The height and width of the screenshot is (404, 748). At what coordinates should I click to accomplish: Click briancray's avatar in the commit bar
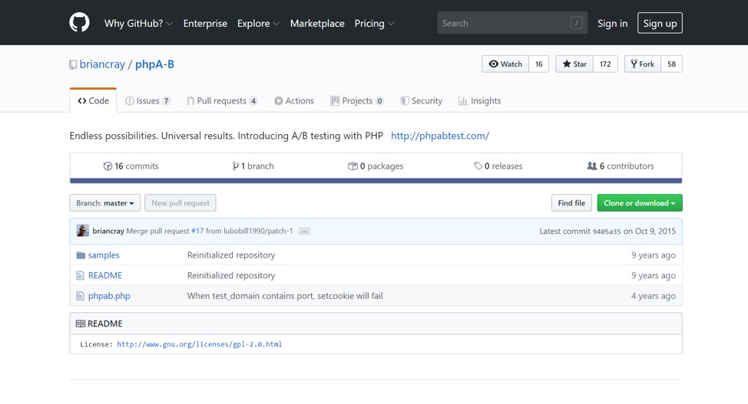82,231
